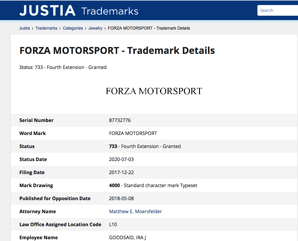This screenshot has height=241, width=298.
Task: Click the page heading FORZA MOTORSPORT - Trademark Details
Action: coord(117,51)
